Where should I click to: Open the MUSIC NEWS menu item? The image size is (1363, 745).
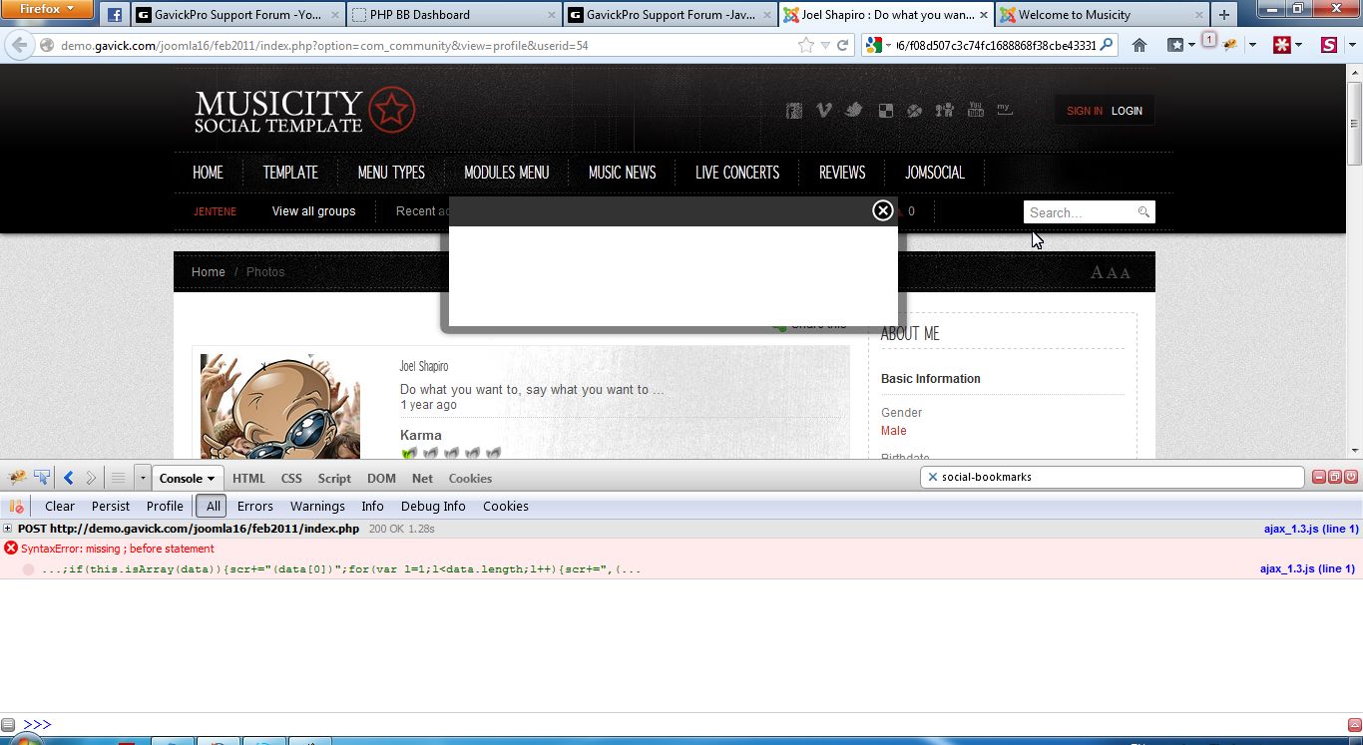[622, 173]
